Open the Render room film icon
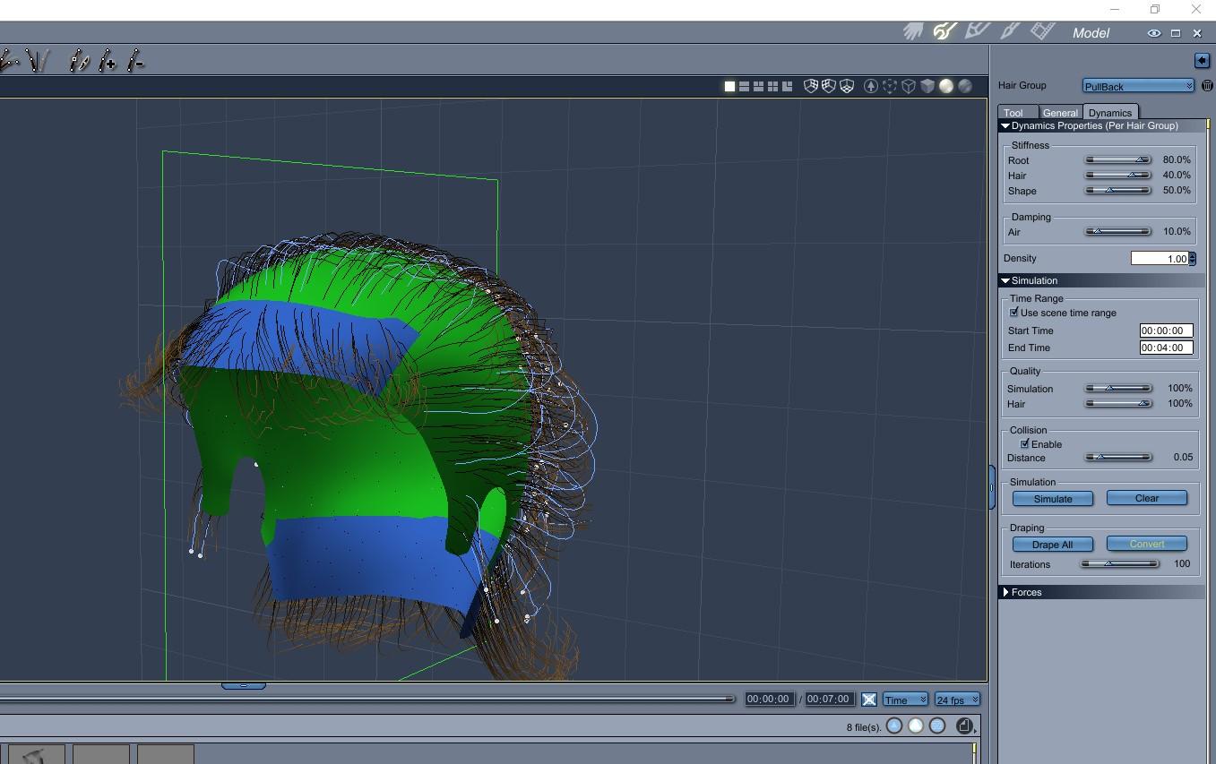The image size is (1216, 764). [x=1042, y=32]
